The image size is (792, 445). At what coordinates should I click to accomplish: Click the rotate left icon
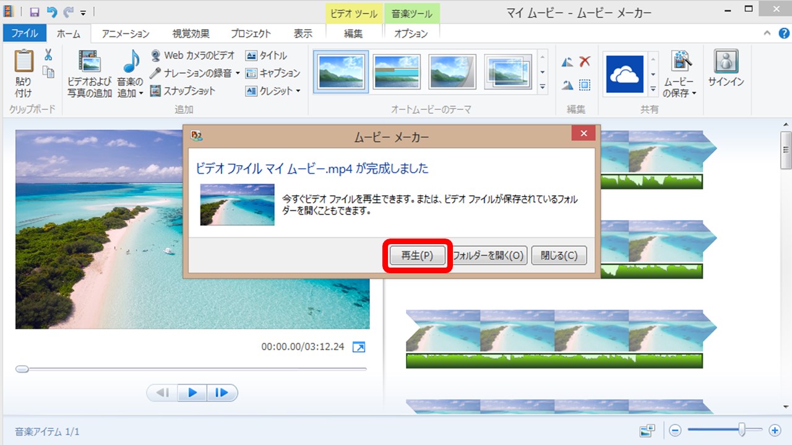[567, 62]
